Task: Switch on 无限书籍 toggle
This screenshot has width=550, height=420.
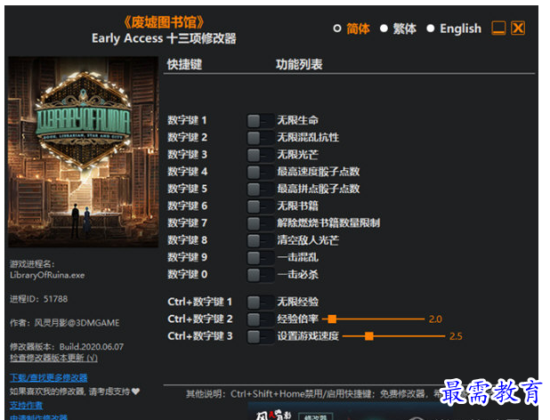Action: (x=260, y=206)
